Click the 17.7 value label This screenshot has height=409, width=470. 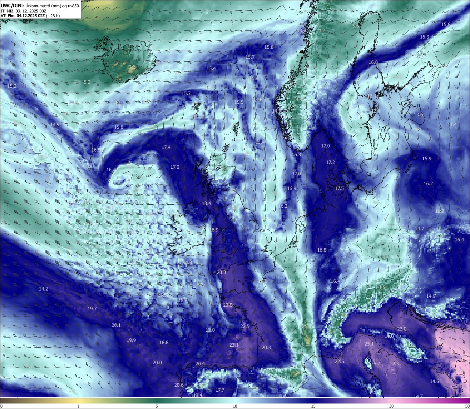coord(220,390)
